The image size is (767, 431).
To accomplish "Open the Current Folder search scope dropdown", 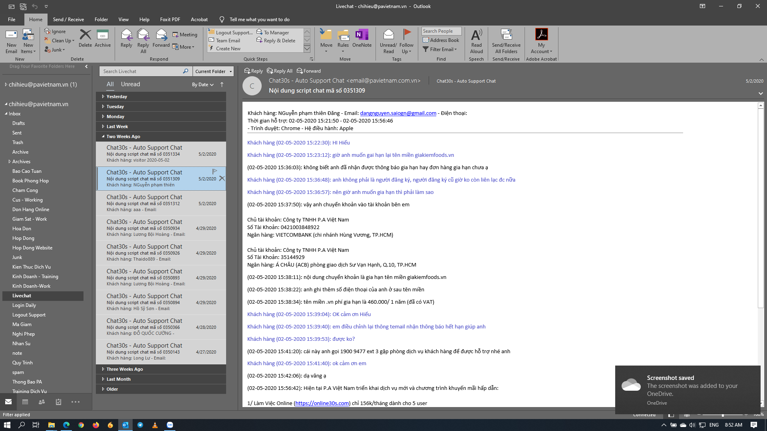I will pos(213,71).
